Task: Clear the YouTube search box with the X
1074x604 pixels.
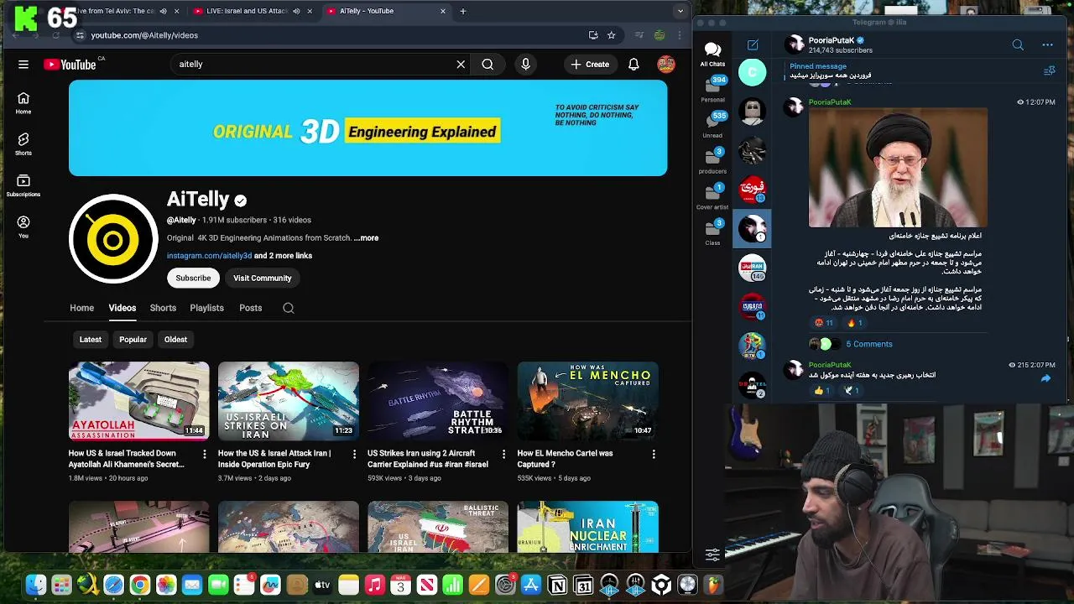Action: click(x=461, y=64)
